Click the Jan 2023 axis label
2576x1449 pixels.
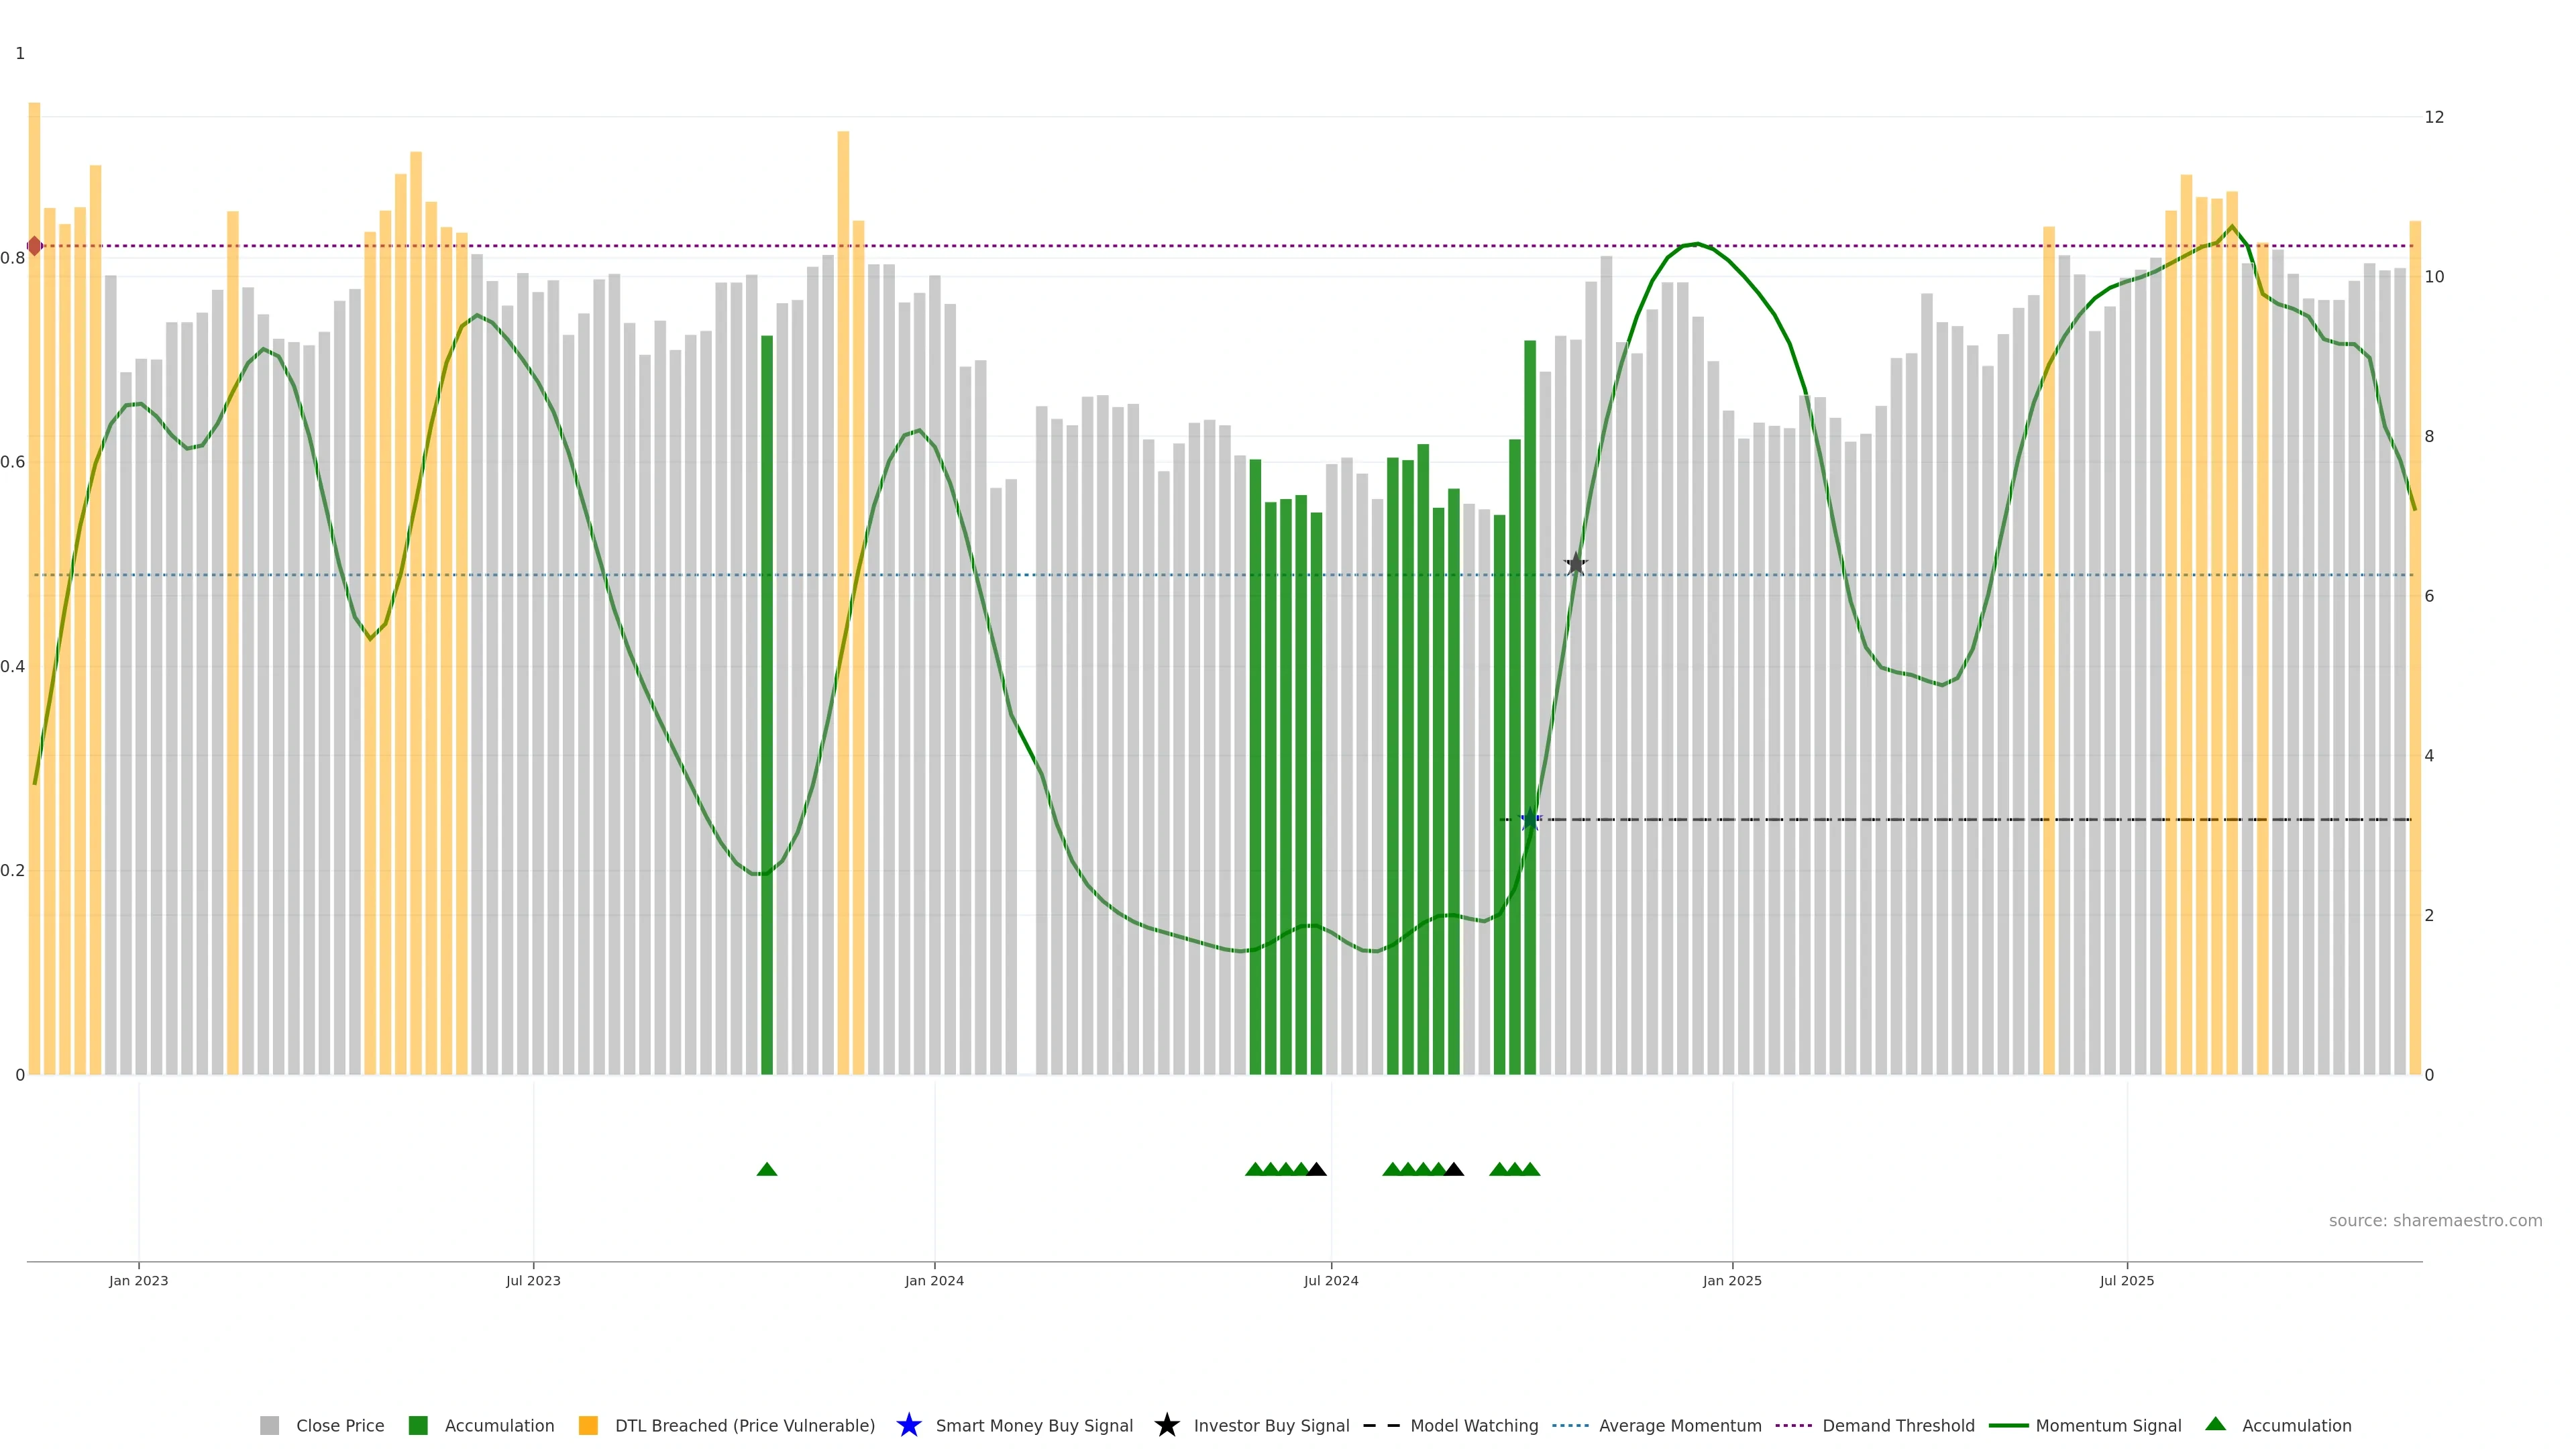pos(139,1281)
